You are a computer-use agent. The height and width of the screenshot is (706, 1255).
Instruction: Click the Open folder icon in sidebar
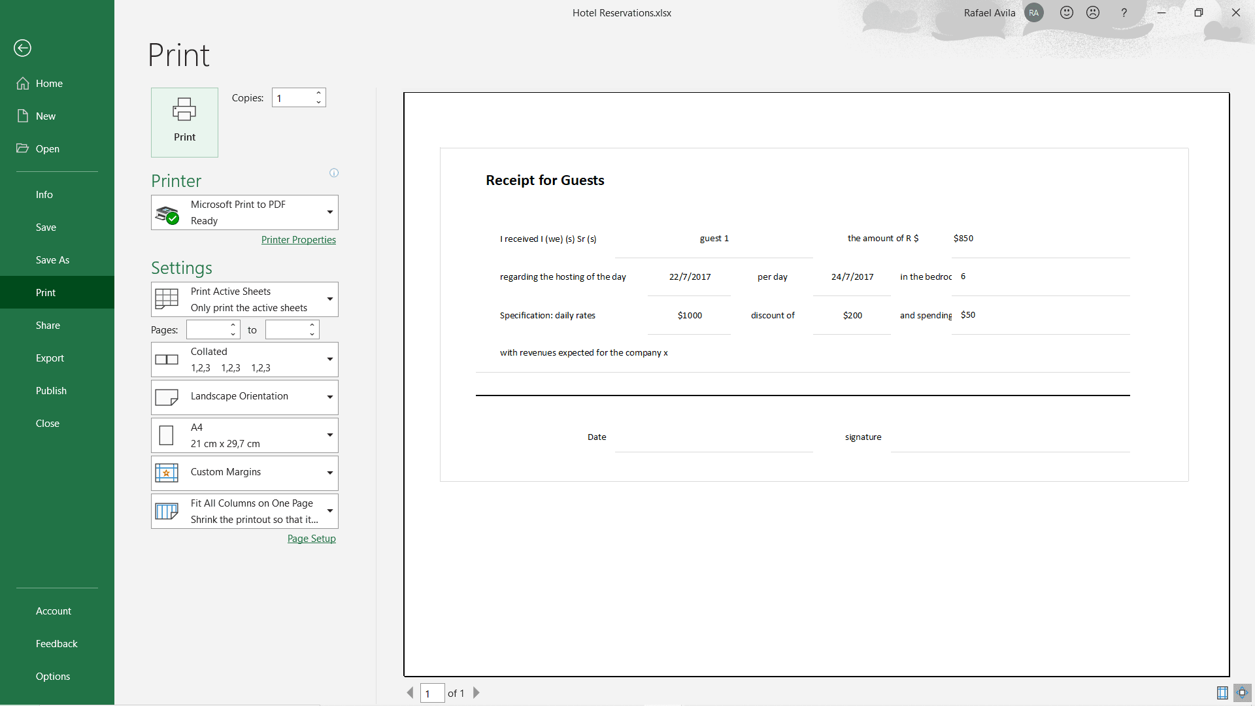23,148
